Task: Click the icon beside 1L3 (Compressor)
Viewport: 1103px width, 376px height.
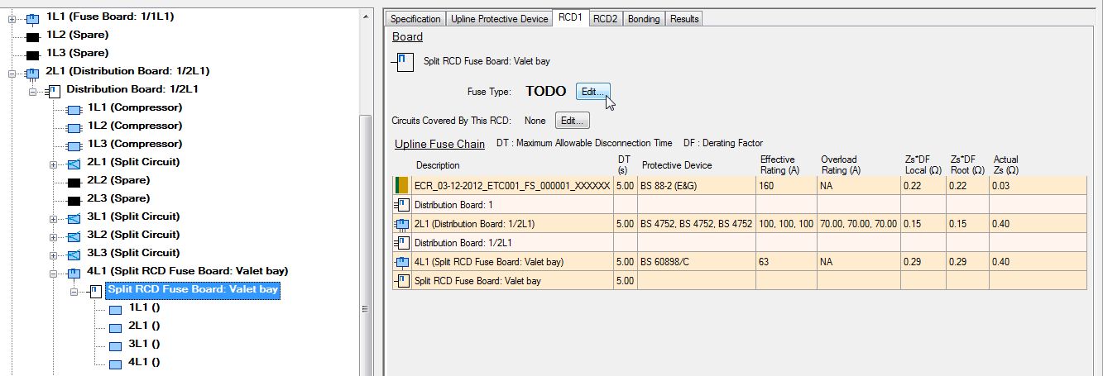Action: (74, 145)
